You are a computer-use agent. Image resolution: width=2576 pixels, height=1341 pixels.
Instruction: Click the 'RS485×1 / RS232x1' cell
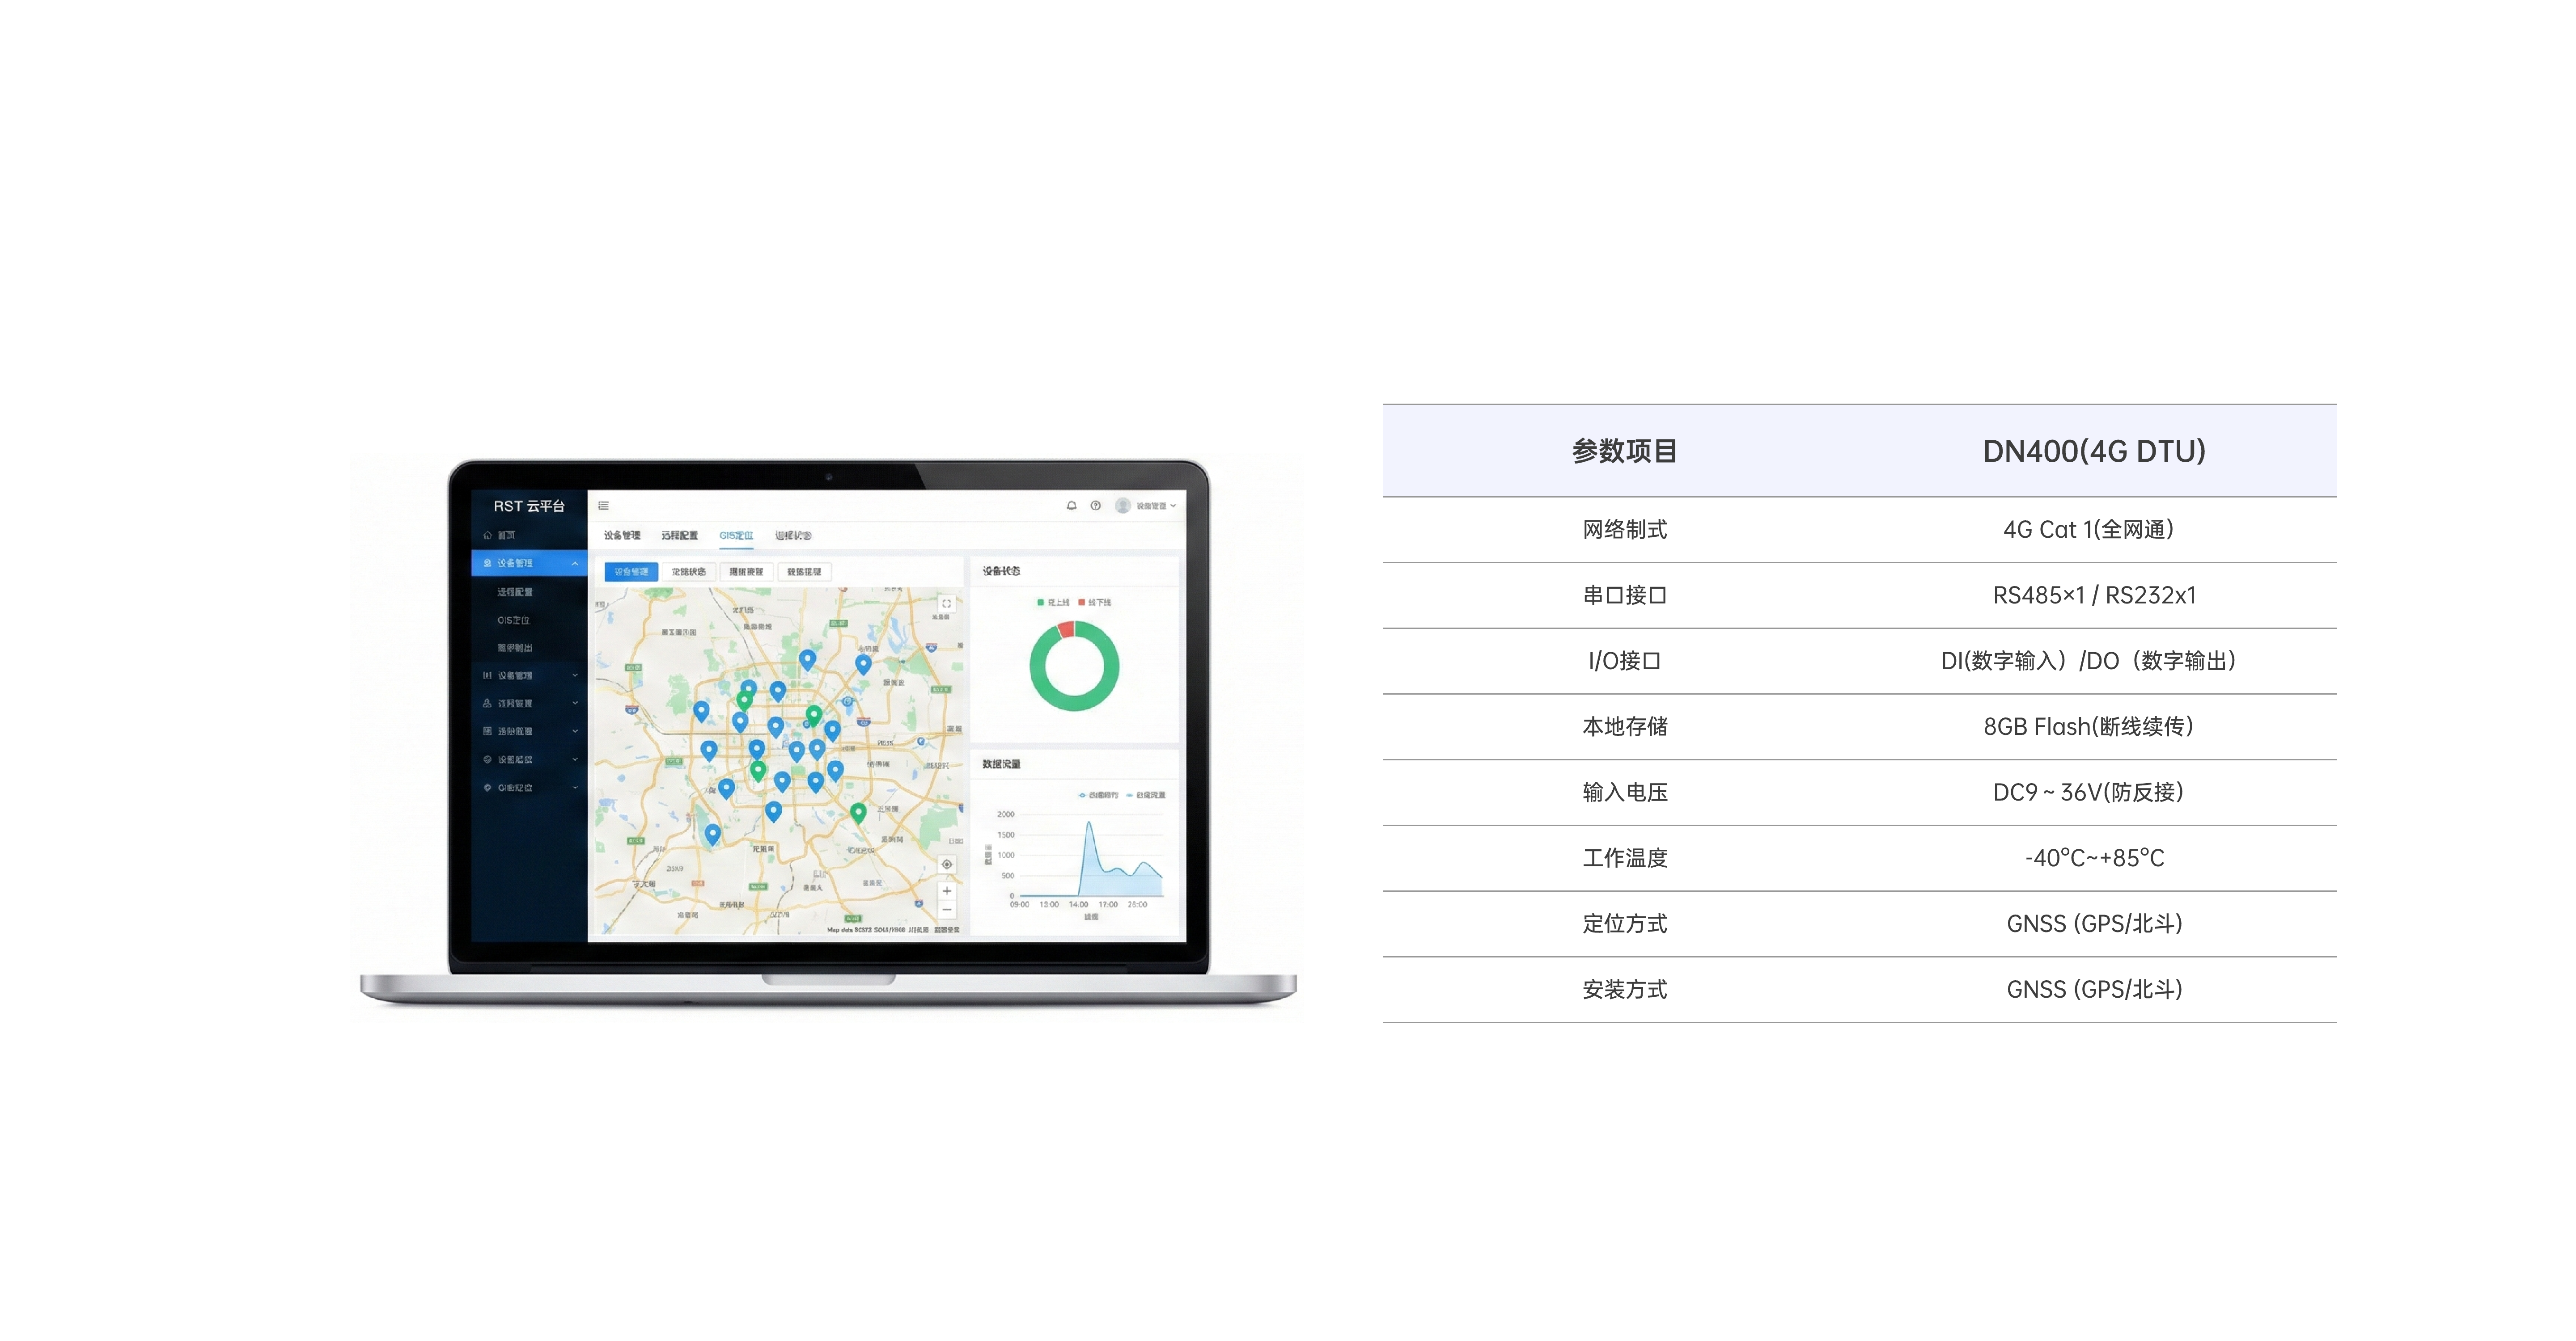2095,595
